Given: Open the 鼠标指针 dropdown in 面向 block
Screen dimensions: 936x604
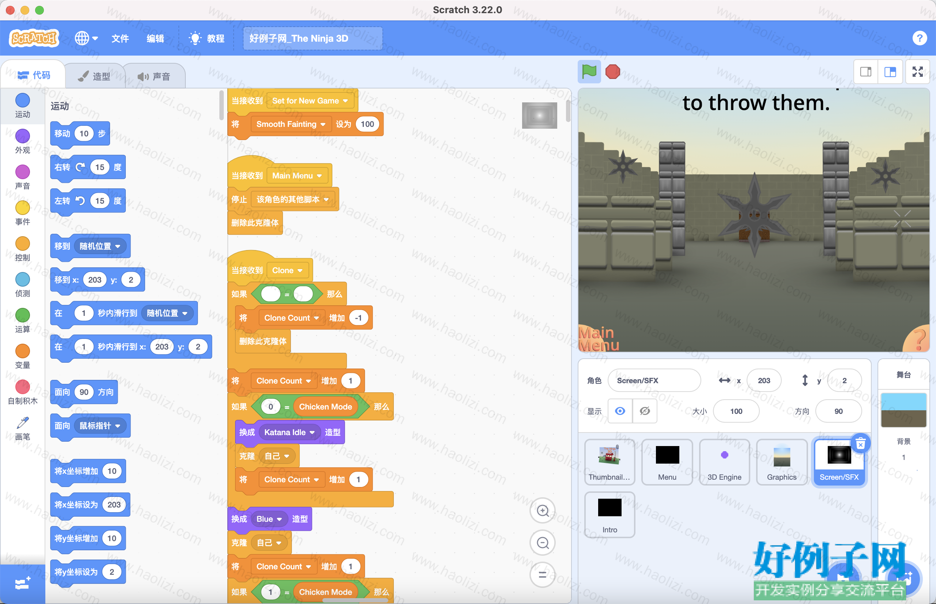Looking at the screenshot, I should pyautogui.click(x=99, y=425).
